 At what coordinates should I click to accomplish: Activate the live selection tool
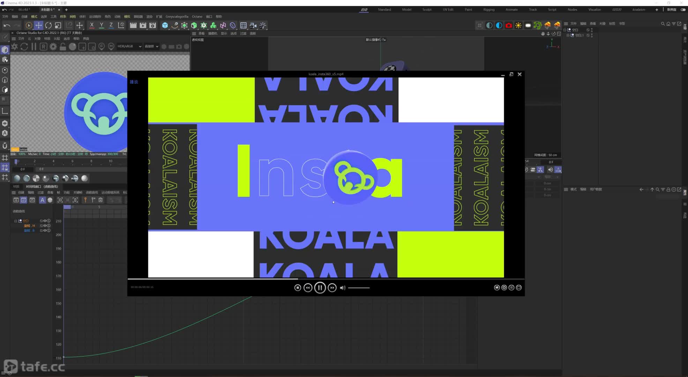pos(29,25)
